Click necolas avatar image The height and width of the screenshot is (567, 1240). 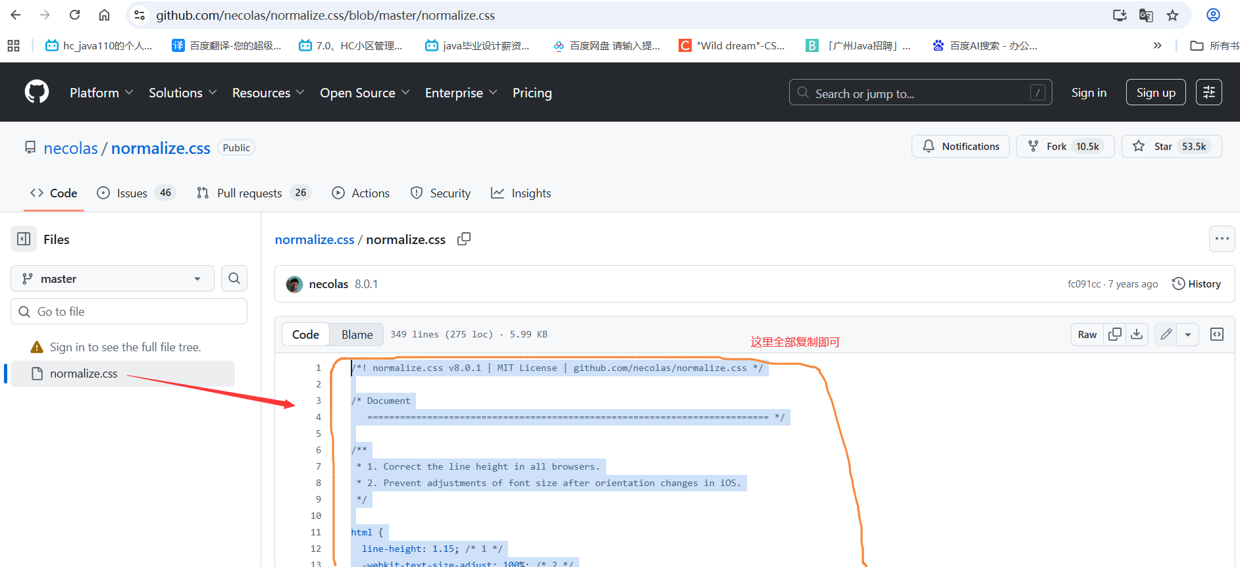[294, 284]
